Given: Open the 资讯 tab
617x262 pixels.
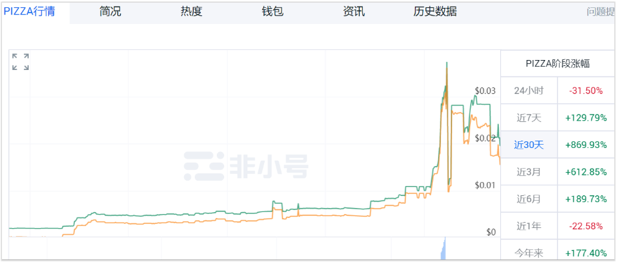Looking at the screenshot, I should point(354,11).
